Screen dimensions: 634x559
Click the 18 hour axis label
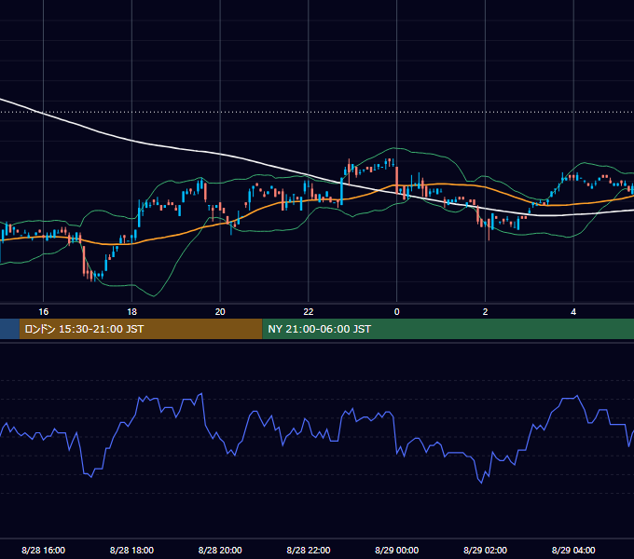131,312
